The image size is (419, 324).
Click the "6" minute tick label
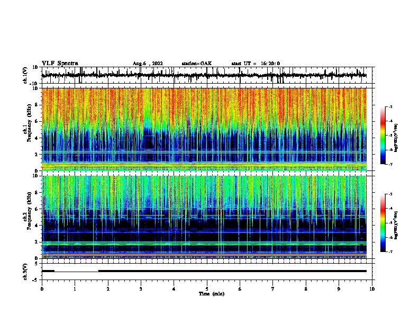coord(240,289)
